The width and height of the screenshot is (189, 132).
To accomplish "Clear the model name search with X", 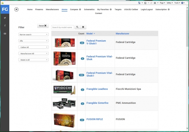I will [83, 27].
